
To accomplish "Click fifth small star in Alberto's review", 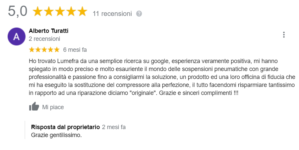I will pos(56,50).
